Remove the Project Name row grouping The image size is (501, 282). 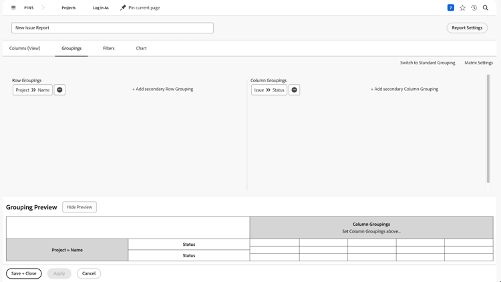tap(59, 90)
